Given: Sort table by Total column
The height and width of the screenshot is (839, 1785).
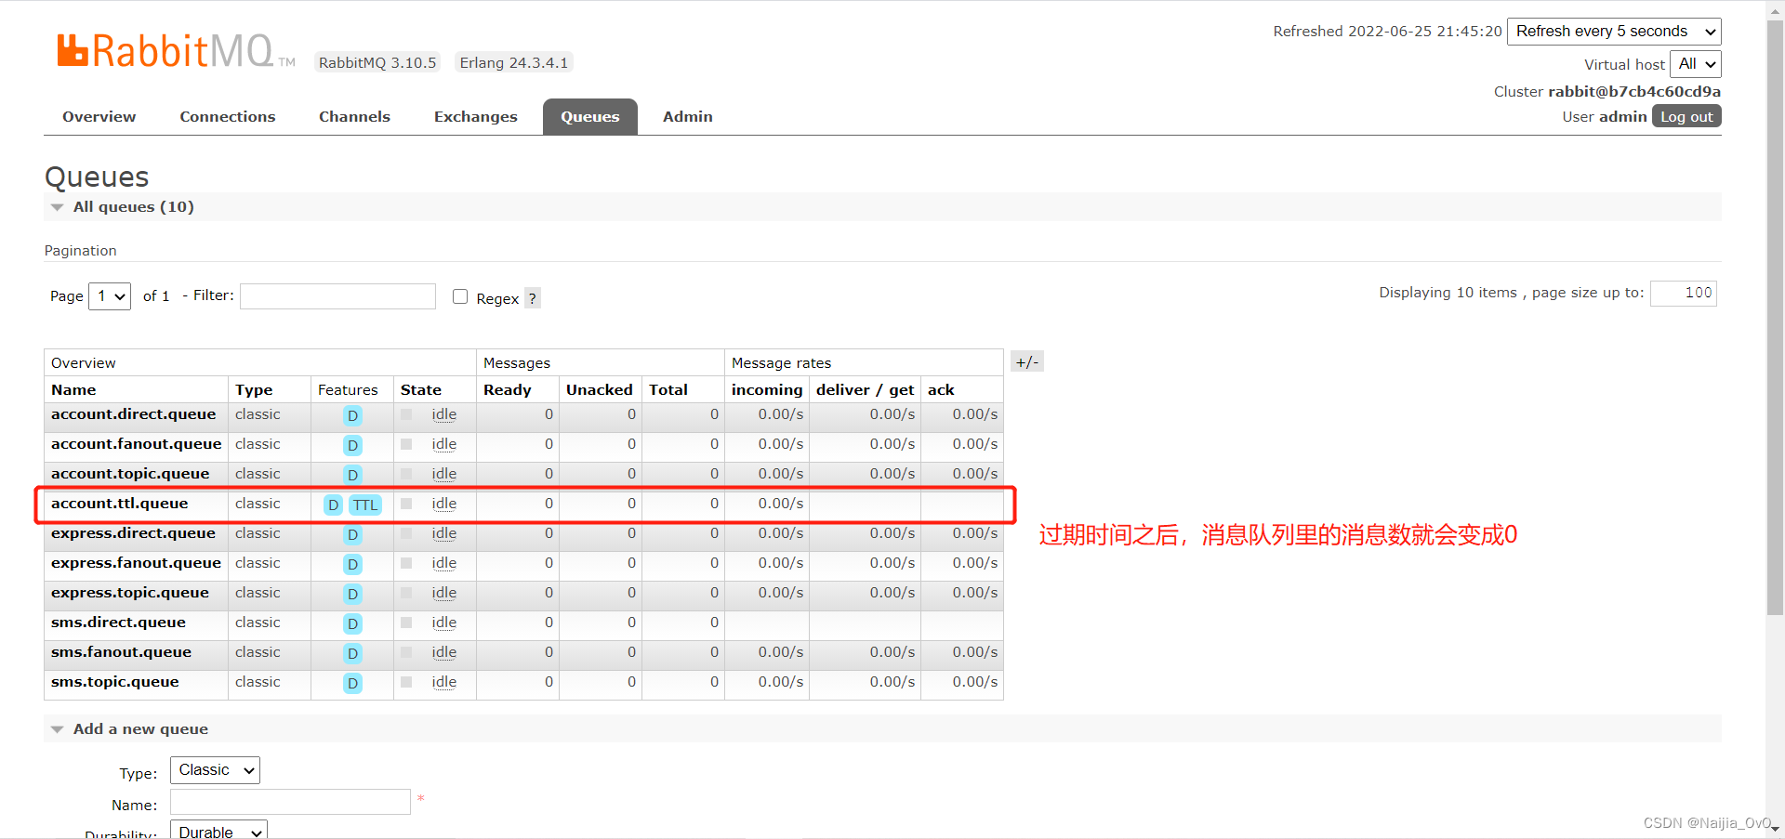Looking at the screenshot, I should pos(668,390).
